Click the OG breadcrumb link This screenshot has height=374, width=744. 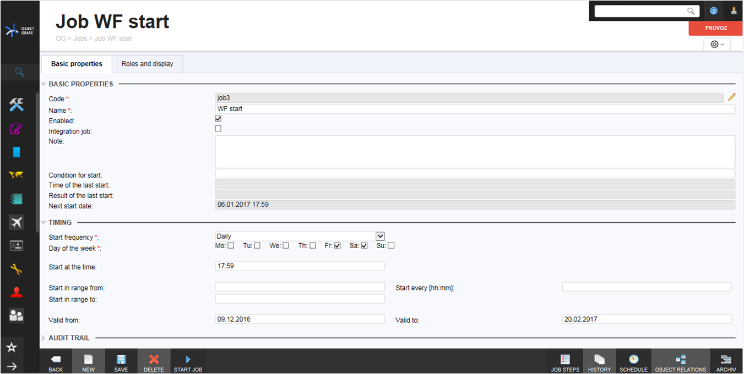(61, 38)
